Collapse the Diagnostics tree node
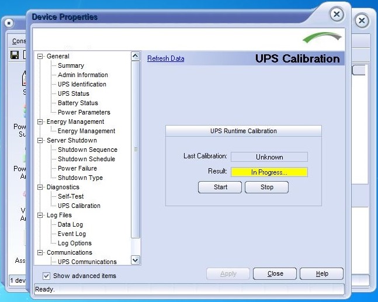The height and width of the screenshot is (302, 378). point(40,188)
